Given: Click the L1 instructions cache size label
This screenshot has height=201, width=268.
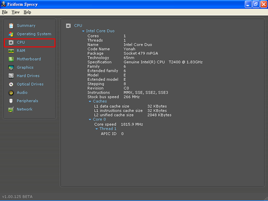Looking at the screenshot, I should click(118, 111).
